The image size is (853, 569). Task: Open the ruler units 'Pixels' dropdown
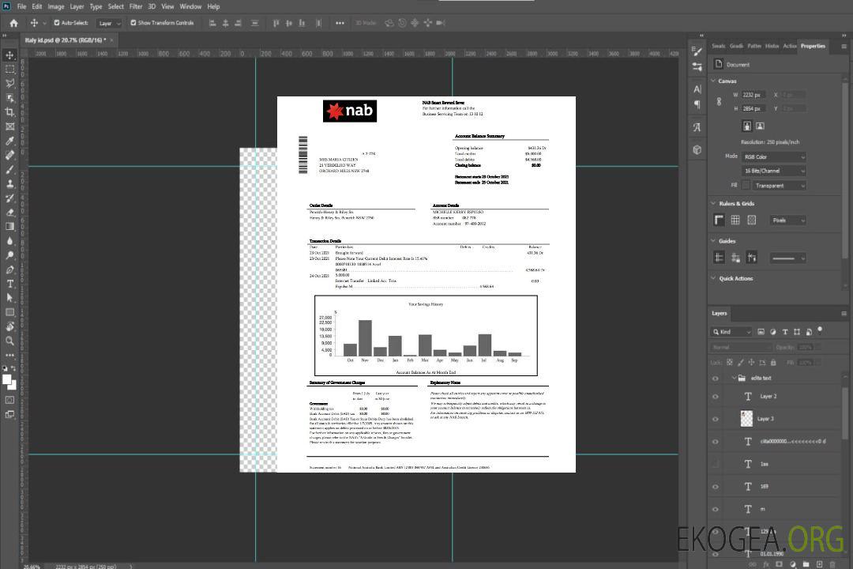[788, 220]
